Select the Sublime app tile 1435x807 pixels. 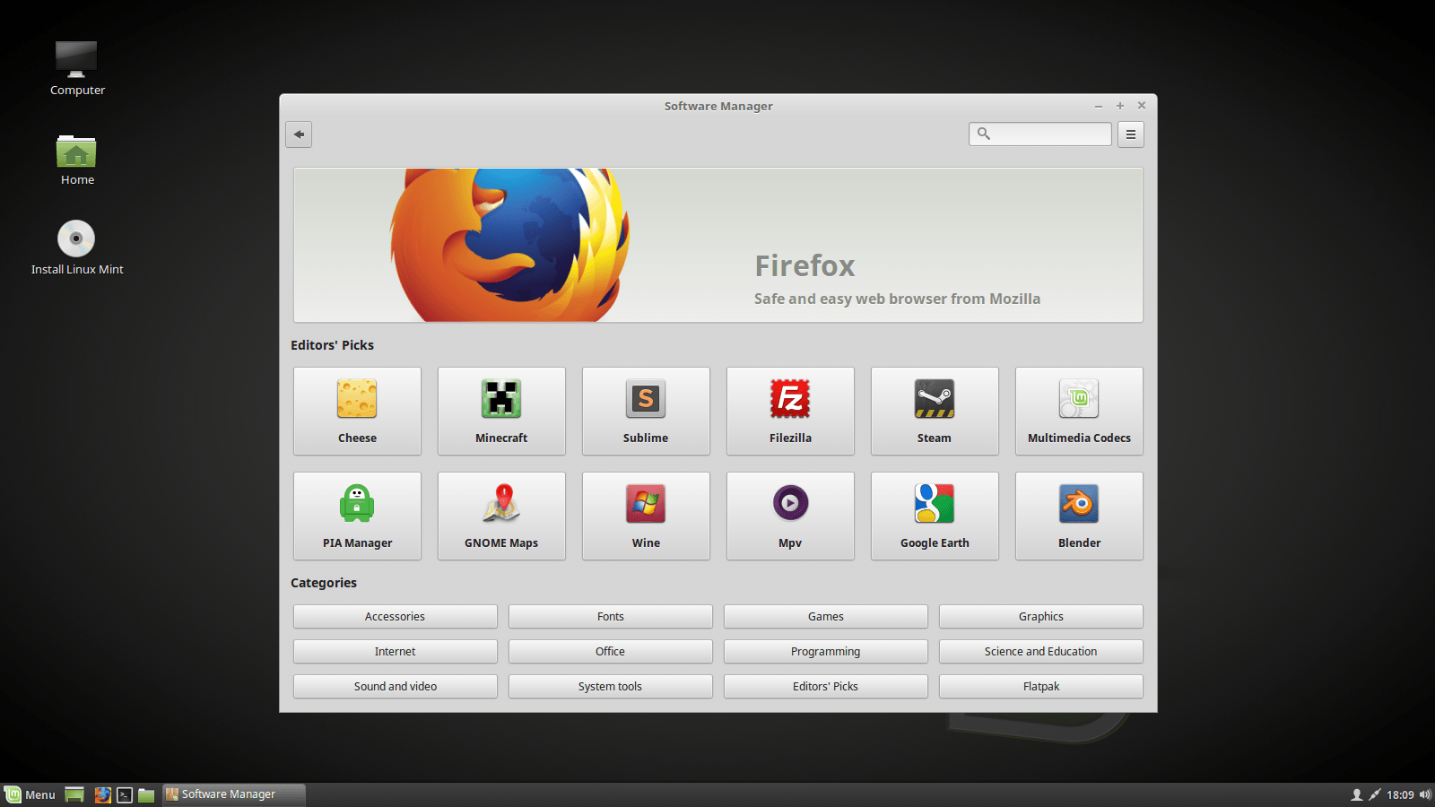pyautogui.click(x=646, y=411)
